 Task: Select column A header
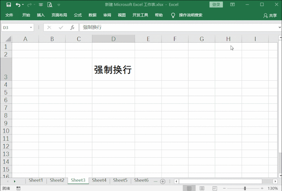[25, 39]
